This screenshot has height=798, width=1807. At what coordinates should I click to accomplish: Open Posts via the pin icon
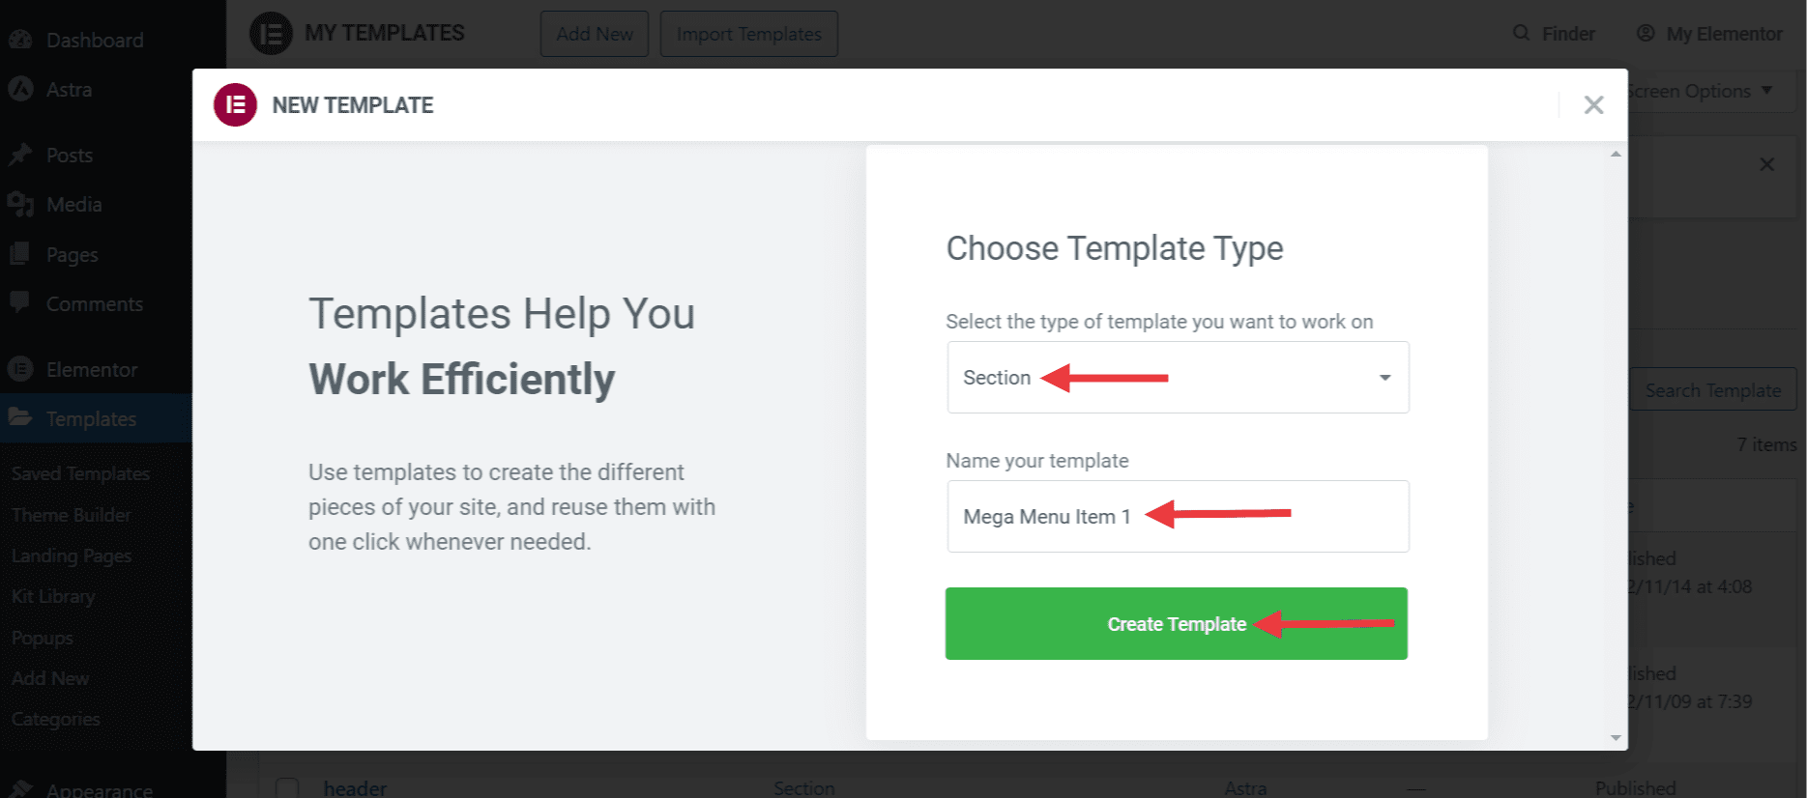tap(20, 155)
